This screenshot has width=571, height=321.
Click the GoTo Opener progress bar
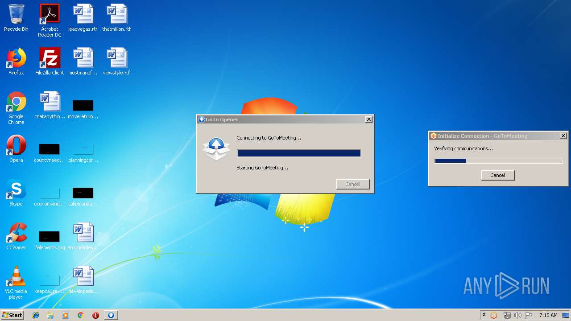pyautogui.click(x=299, y=153)
